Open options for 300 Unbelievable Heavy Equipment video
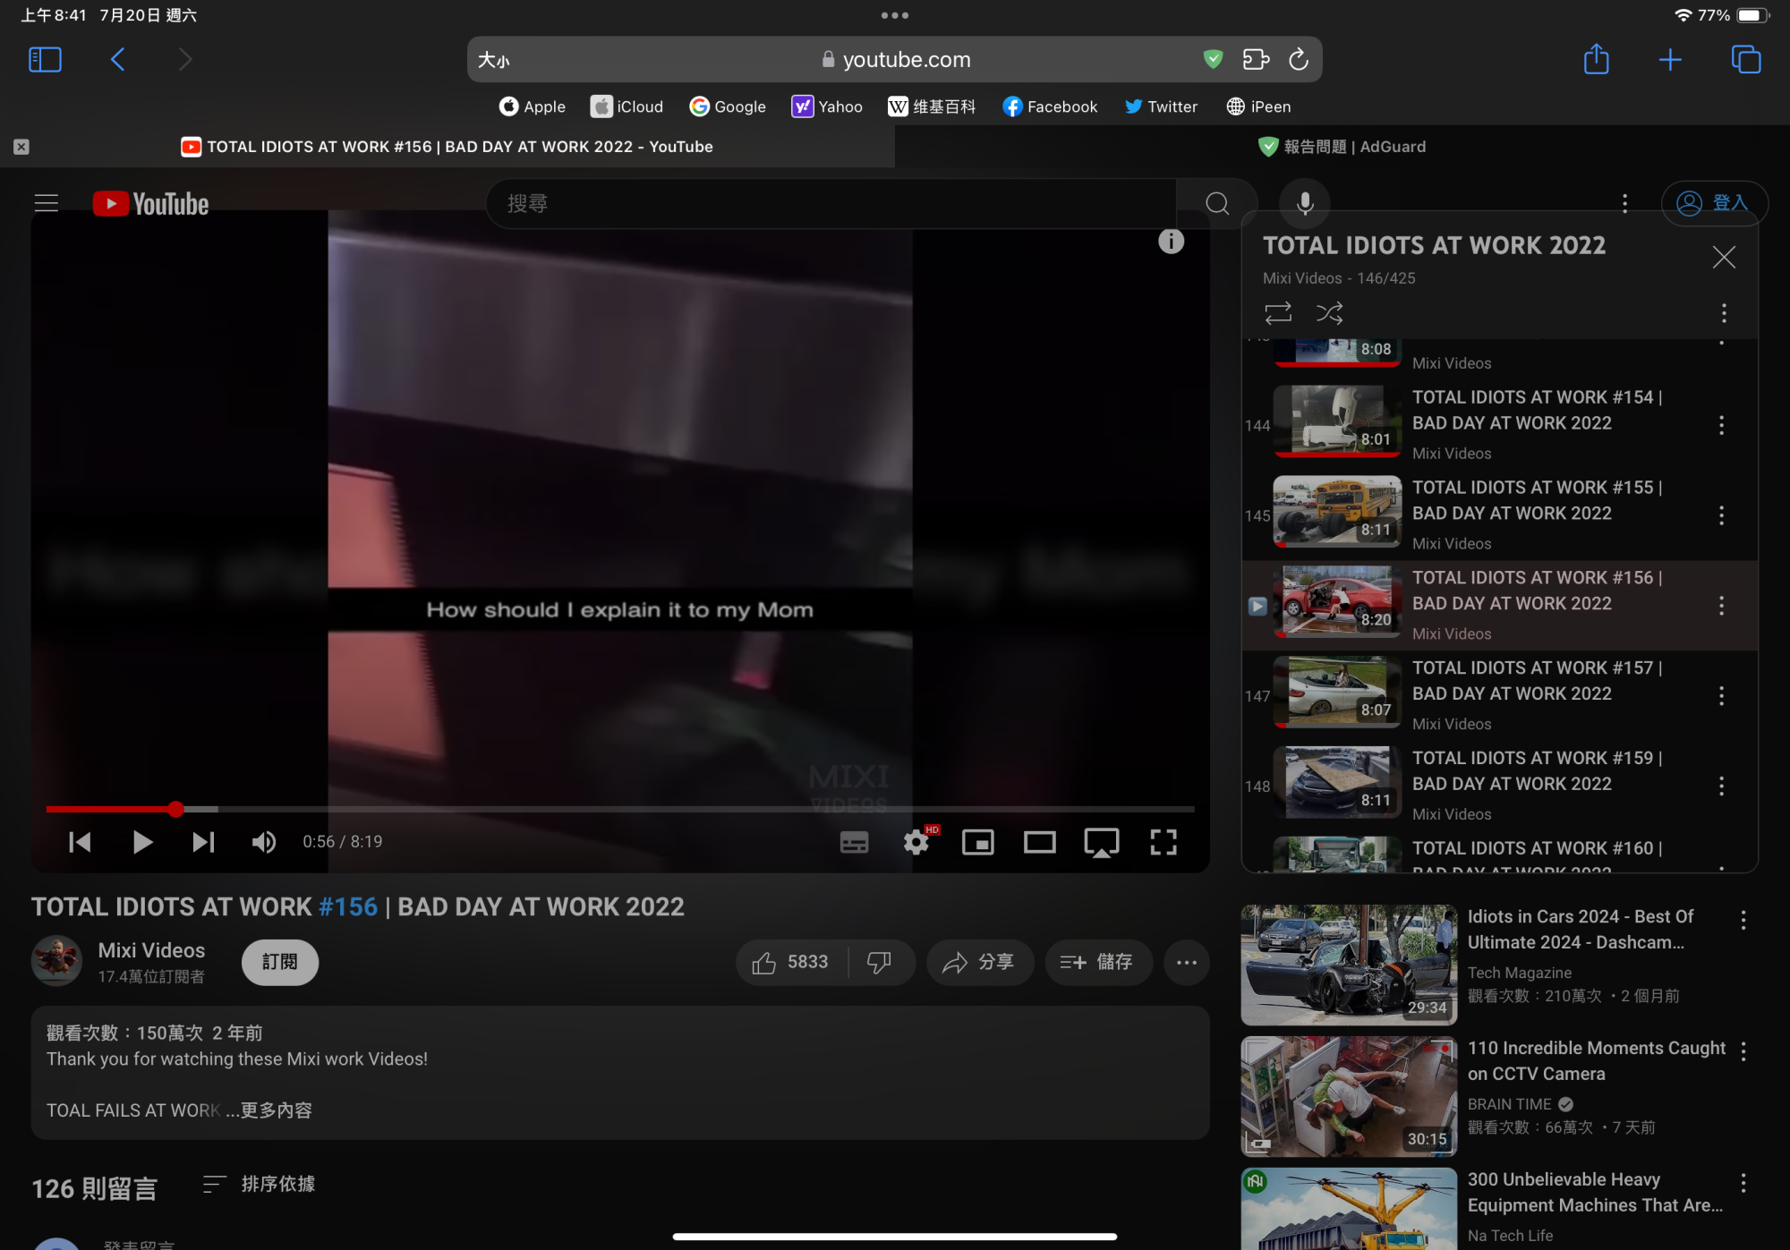The image size is (1790, 1250). tap(1743, 1184)
